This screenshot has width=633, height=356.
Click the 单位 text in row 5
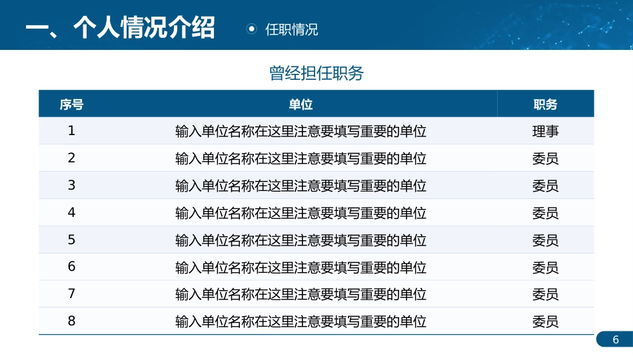[301, 240]
